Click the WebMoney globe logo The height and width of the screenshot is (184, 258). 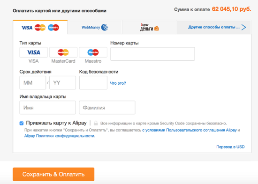tap(105, 27)
